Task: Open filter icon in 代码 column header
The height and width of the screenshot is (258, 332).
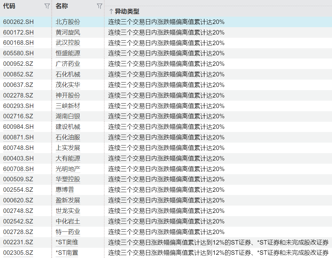Action: pos(47,6)
